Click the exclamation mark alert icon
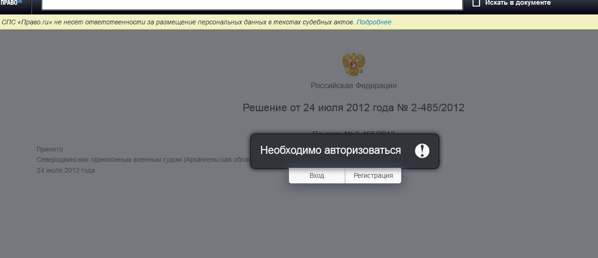Viewport: 598px width, 258px height. pyautogui.click(x=422, y=151)
